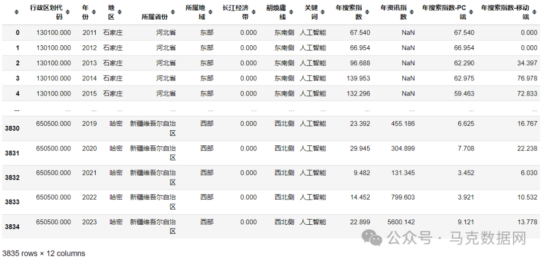Viewport: 544px width, 260px height.
Task: Click the year cell 2014
Action: (x=90, y=78)
